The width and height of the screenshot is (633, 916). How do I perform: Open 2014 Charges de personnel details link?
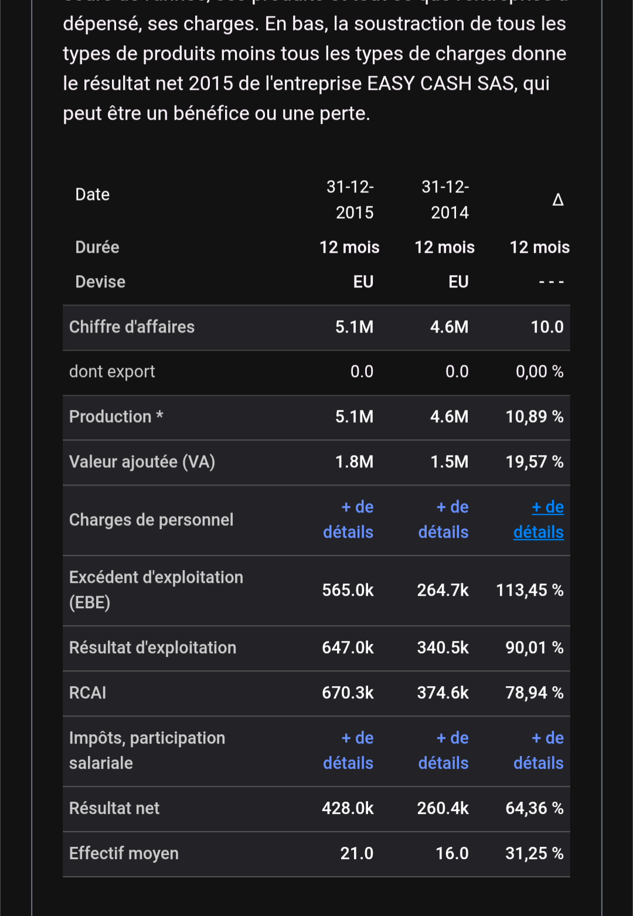(444, 520)
